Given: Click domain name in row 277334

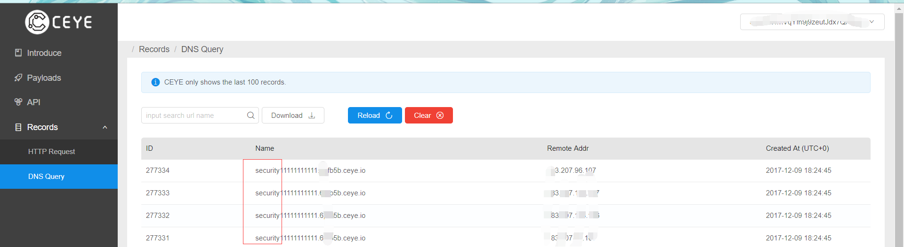Looking at the screenshot, I should click(x=310, y=170).
